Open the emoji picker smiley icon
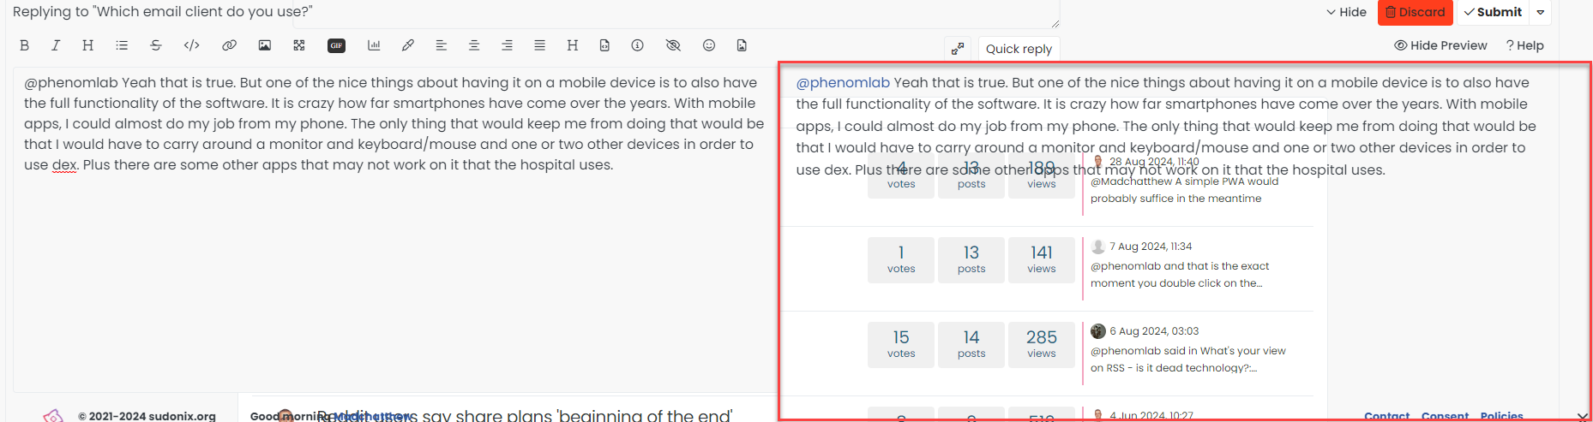The image size is (1593, 422). pyautogui.click(x=709, y=45)
